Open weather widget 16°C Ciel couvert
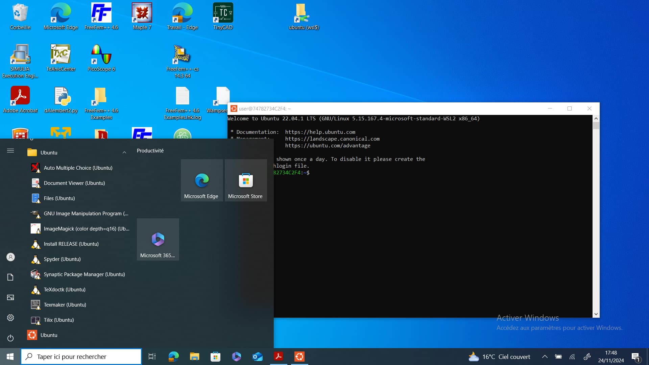The image size is (649, 365). (499, 357)
